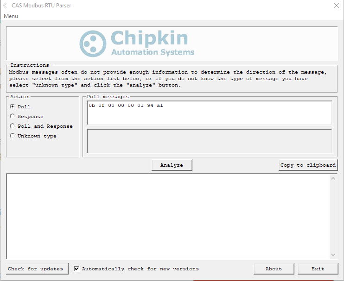Click the grayed-out response message box

tap(209, 141)
